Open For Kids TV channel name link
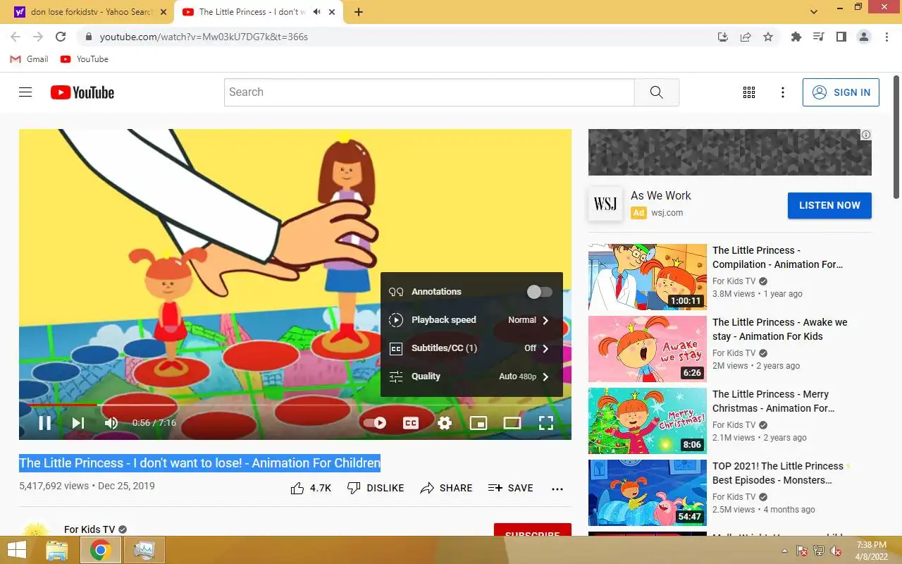902x564 pixels. click(89, 529)
